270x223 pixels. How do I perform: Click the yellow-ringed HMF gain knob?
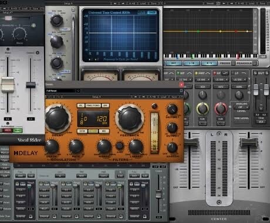(203, 108)
